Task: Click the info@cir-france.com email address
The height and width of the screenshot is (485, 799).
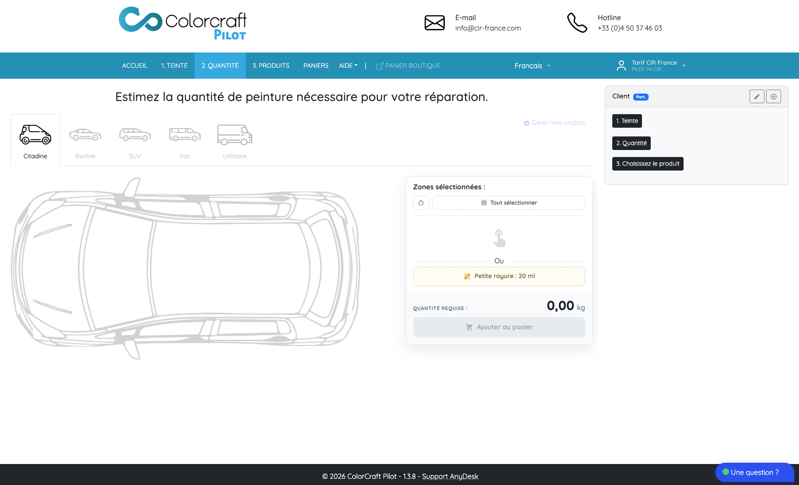Action: click(x=488, y=28)
